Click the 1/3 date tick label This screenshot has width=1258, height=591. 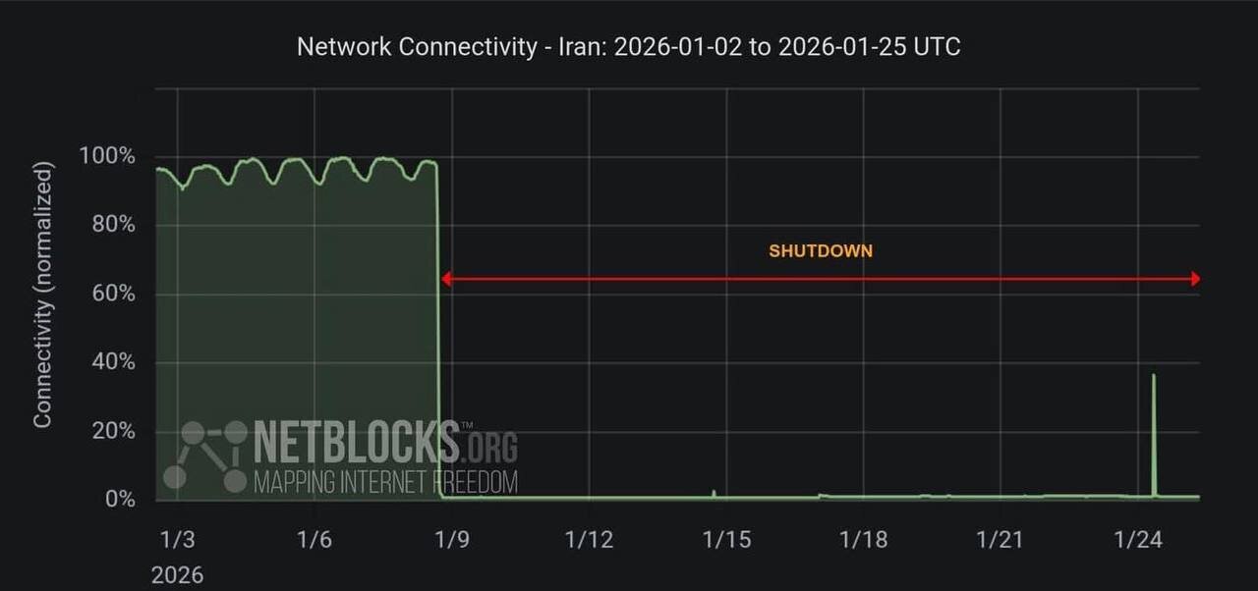(177, 539)
